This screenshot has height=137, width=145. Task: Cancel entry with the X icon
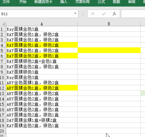click(93, 14)
